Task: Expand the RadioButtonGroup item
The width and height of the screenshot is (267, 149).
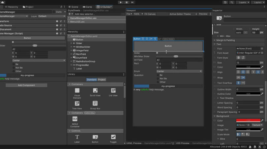Action: (71, 61)
